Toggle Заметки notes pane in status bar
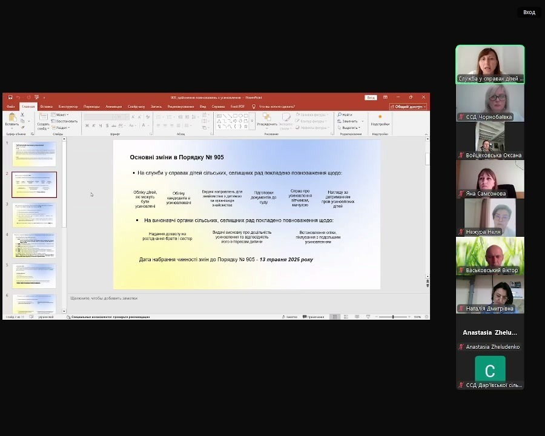This screenshot has width=545, height=436. pyautogui.click(x=290, y=317)
